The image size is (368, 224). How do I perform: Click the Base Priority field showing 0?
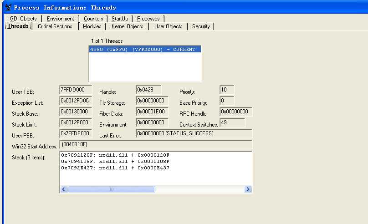227,101
